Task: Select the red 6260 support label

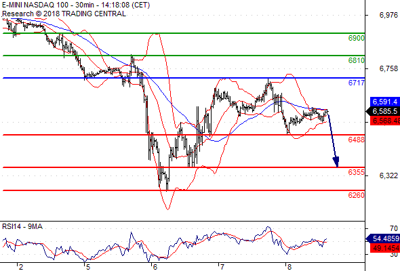Action: (356, 195)
